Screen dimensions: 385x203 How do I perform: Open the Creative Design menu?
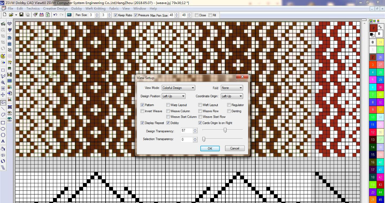[x=55, y=9]
